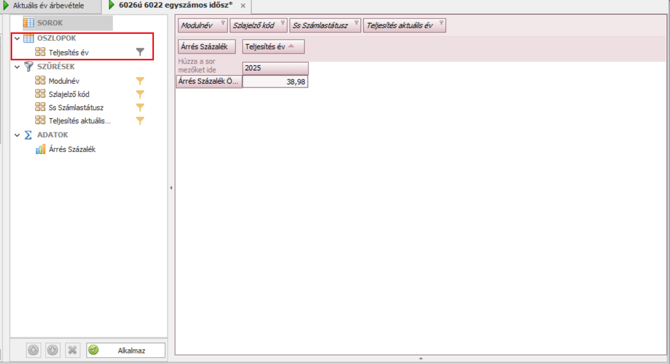Sort by the Teljesítés év column header
670x364 pixels.
[x=273, y=47]
